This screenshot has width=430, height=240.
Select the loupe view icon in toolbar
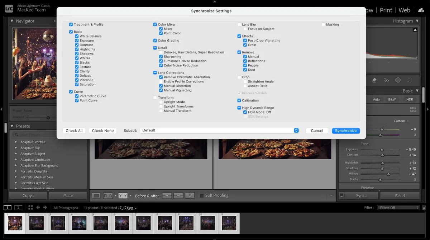click(96, 196)
